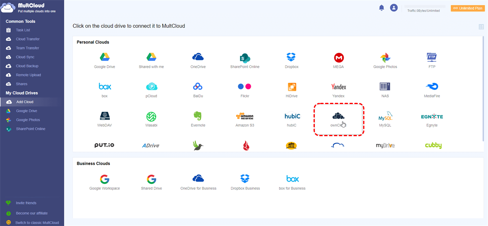The image size is (488, 226).
Task: Select SharePoint Online under My Cloud Drives
Action: [x=30, y=129]
